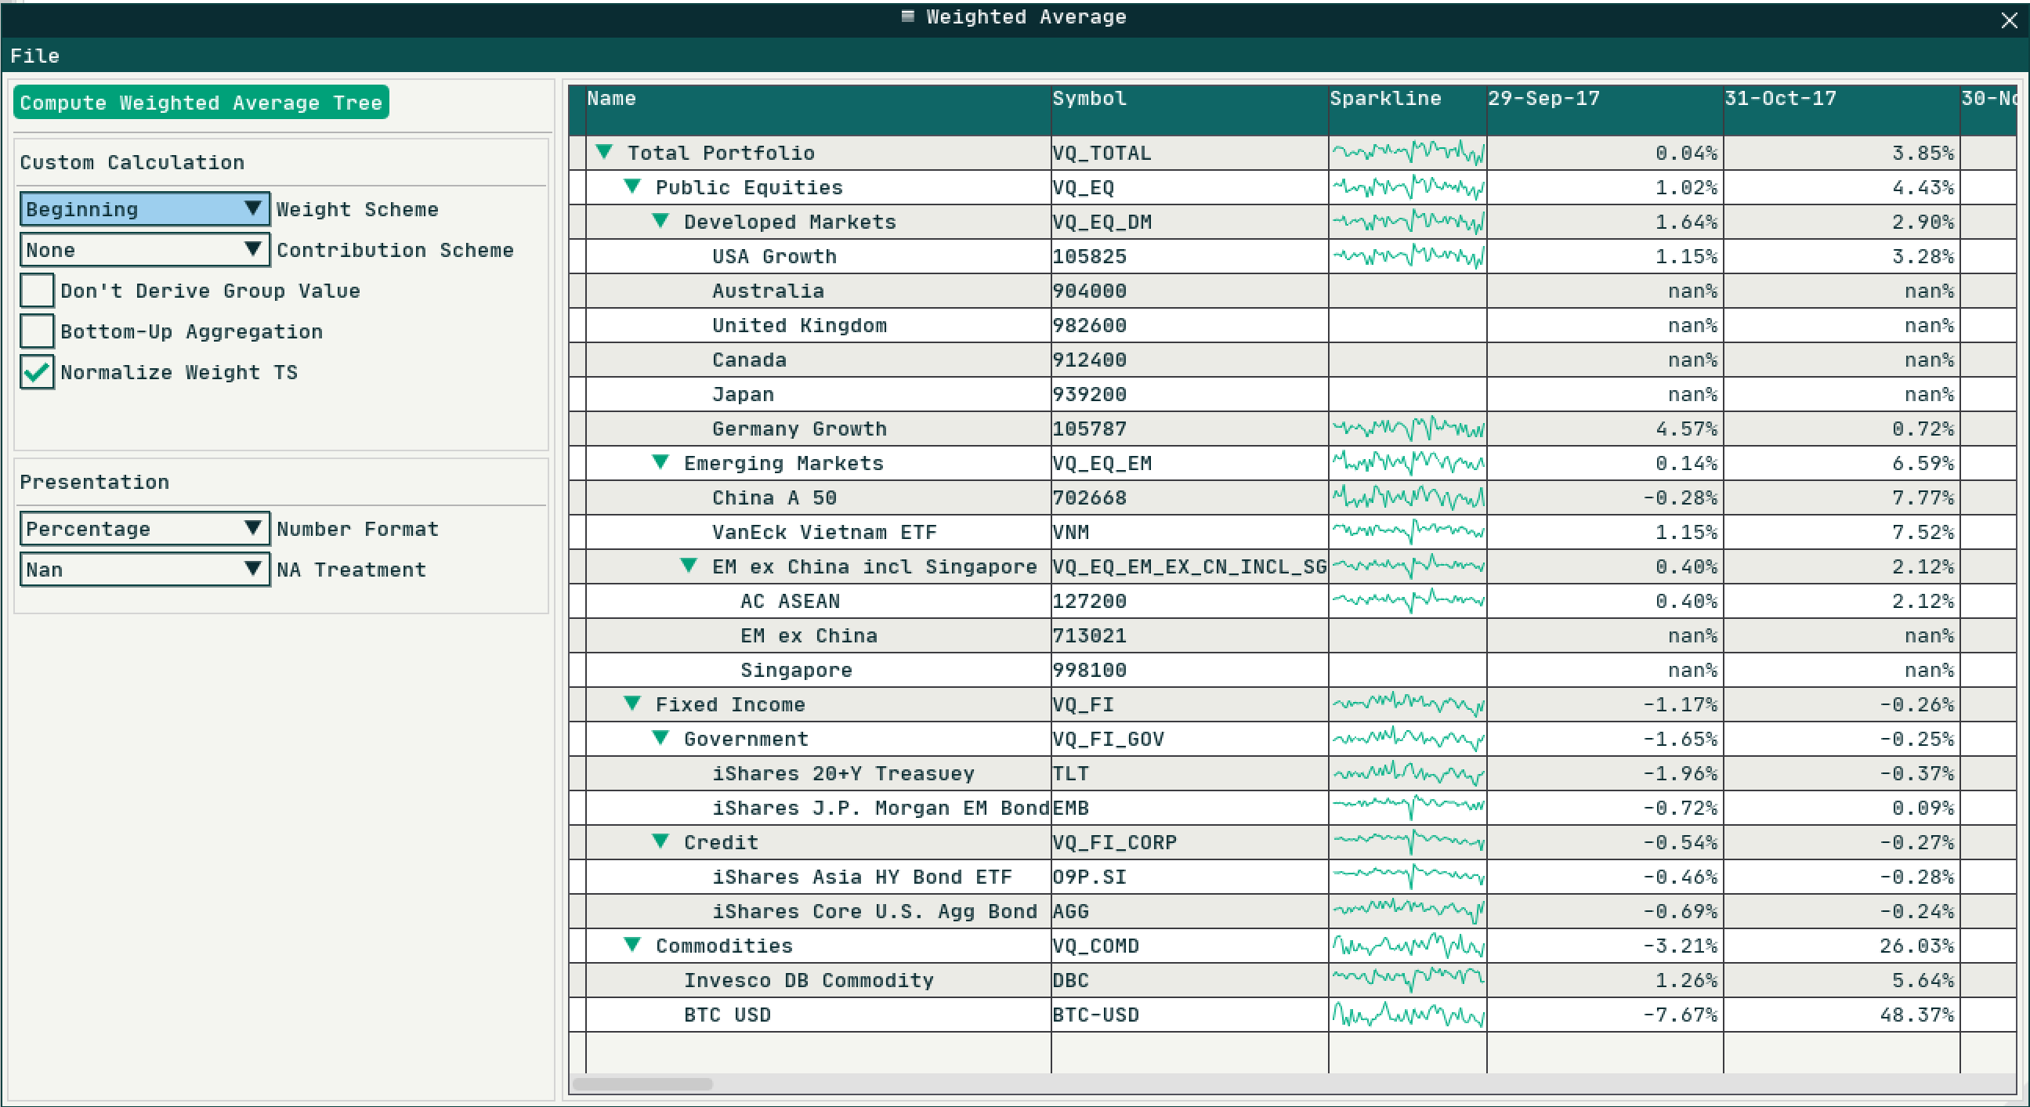The image size is (2030, 1107).
Task: Click the 4.57% Germany Growth value
Action: (x=1686, y=429)
